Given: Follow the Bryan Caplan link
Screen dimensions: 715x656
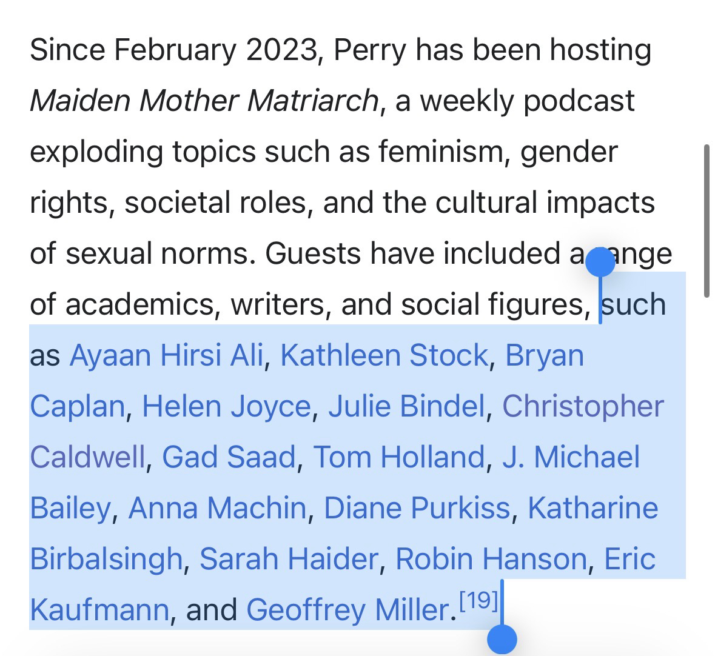Looking at the screenshot, I should (543, 355).
